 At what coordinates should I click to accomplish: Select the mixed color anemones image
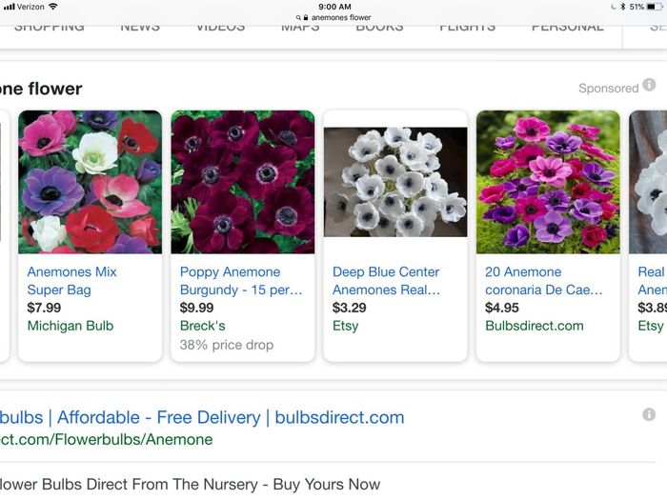[90, 182]
